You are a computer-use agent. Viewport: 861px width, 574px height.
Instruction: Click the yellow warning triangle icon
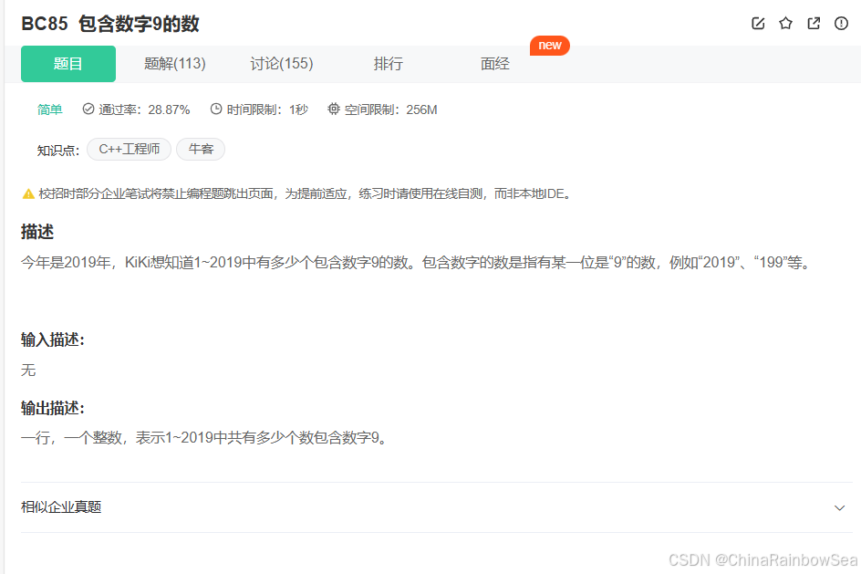(28, 193)
